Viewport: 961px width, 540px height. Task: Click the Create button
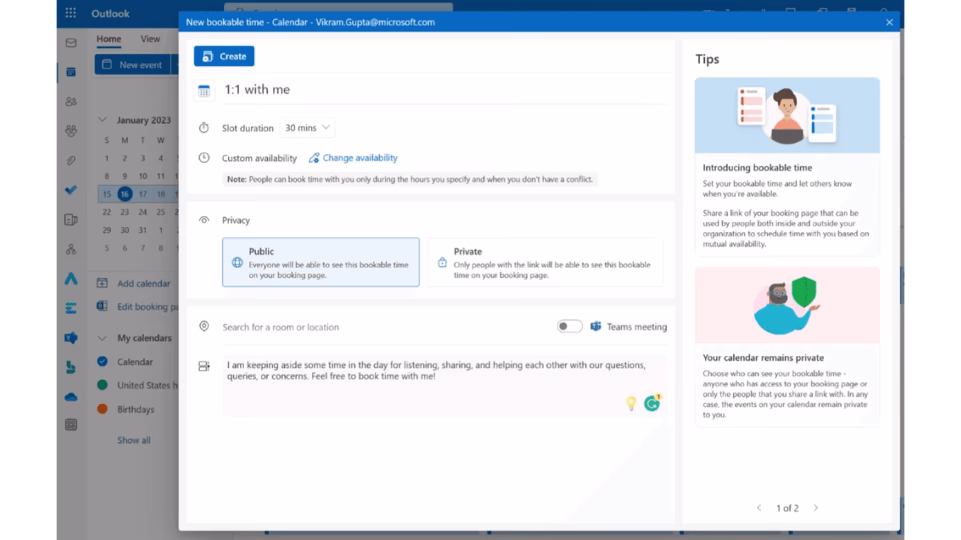click(224, 56)
